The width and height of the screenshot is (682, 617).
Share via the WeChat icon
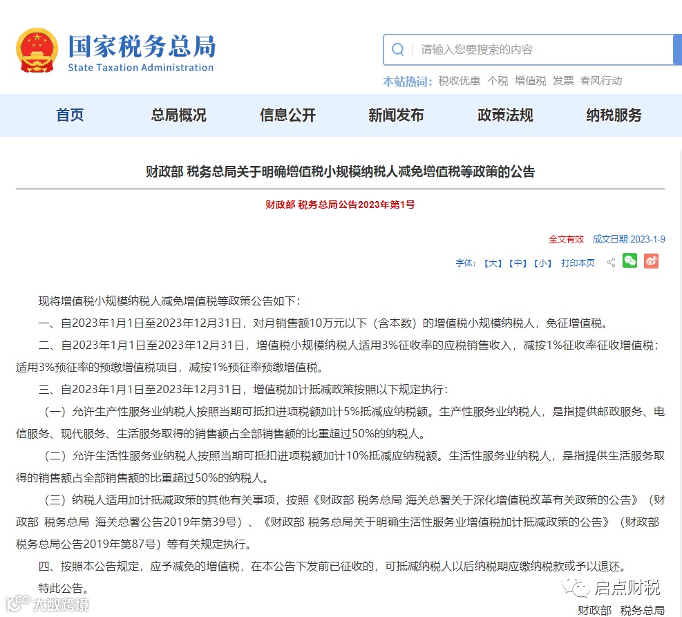[x=629, y=261]
